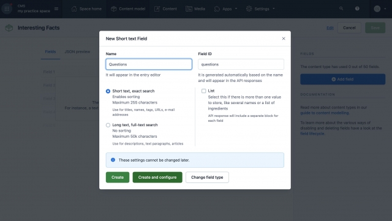The width and height of the screenshot is (392, 221).
Task: Click Change field type button
Action: pyautogui.click(x=207, y=178)
